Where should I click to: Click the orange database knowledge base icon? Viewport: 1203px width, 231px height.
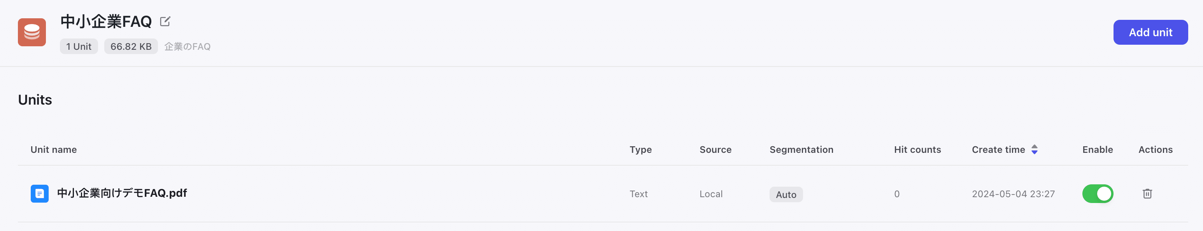(x=32, y=32)
